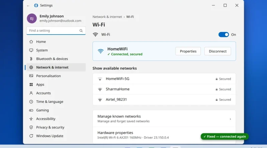Go back with the Settings back arrow

pos(28,6)
